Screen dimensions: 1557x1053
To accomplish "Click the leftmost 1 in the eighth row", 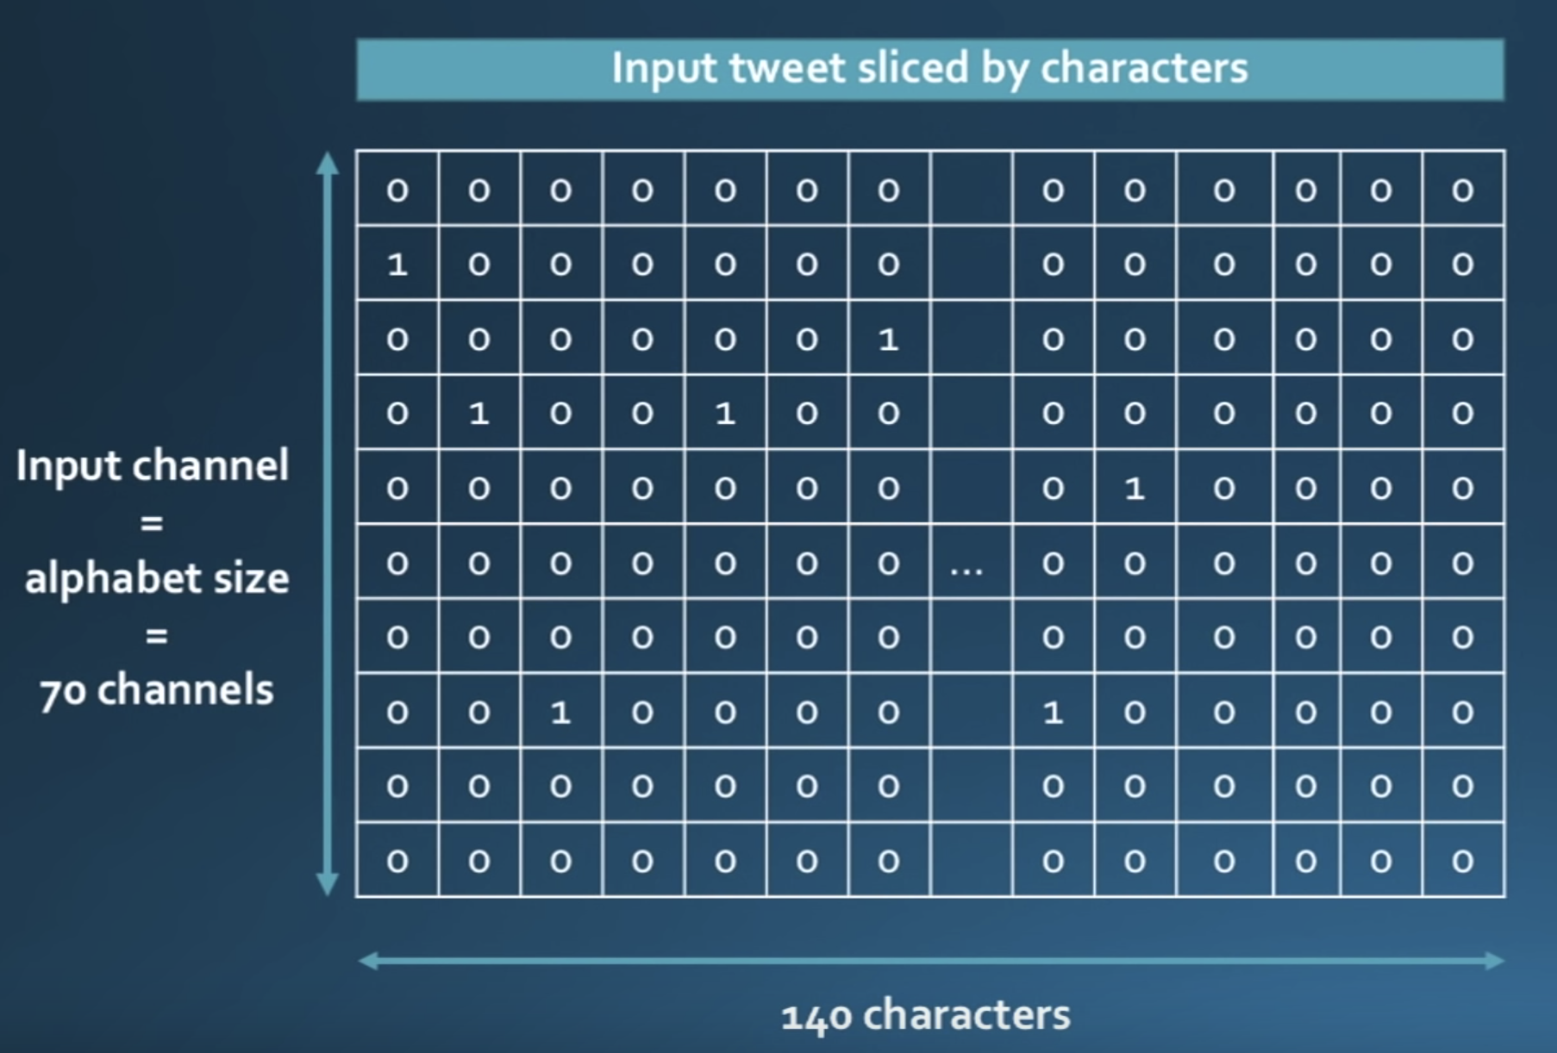I will click(561, 712).
